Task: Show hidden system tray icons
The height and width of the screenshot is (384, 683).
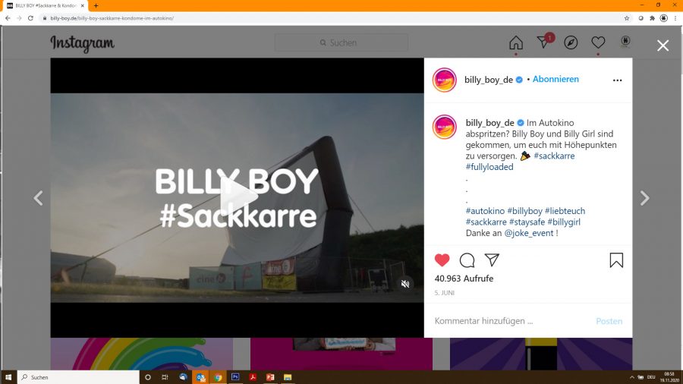Action: 631,377
